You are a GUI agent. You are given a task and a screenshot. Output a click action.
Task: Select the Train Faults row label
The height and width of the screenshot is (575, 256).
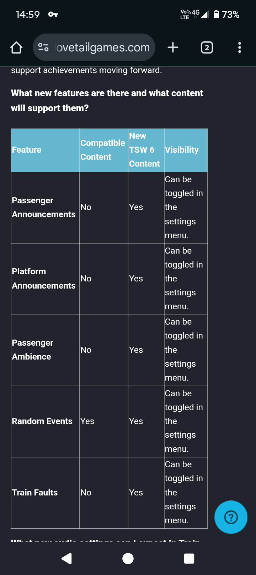[35, 493]
